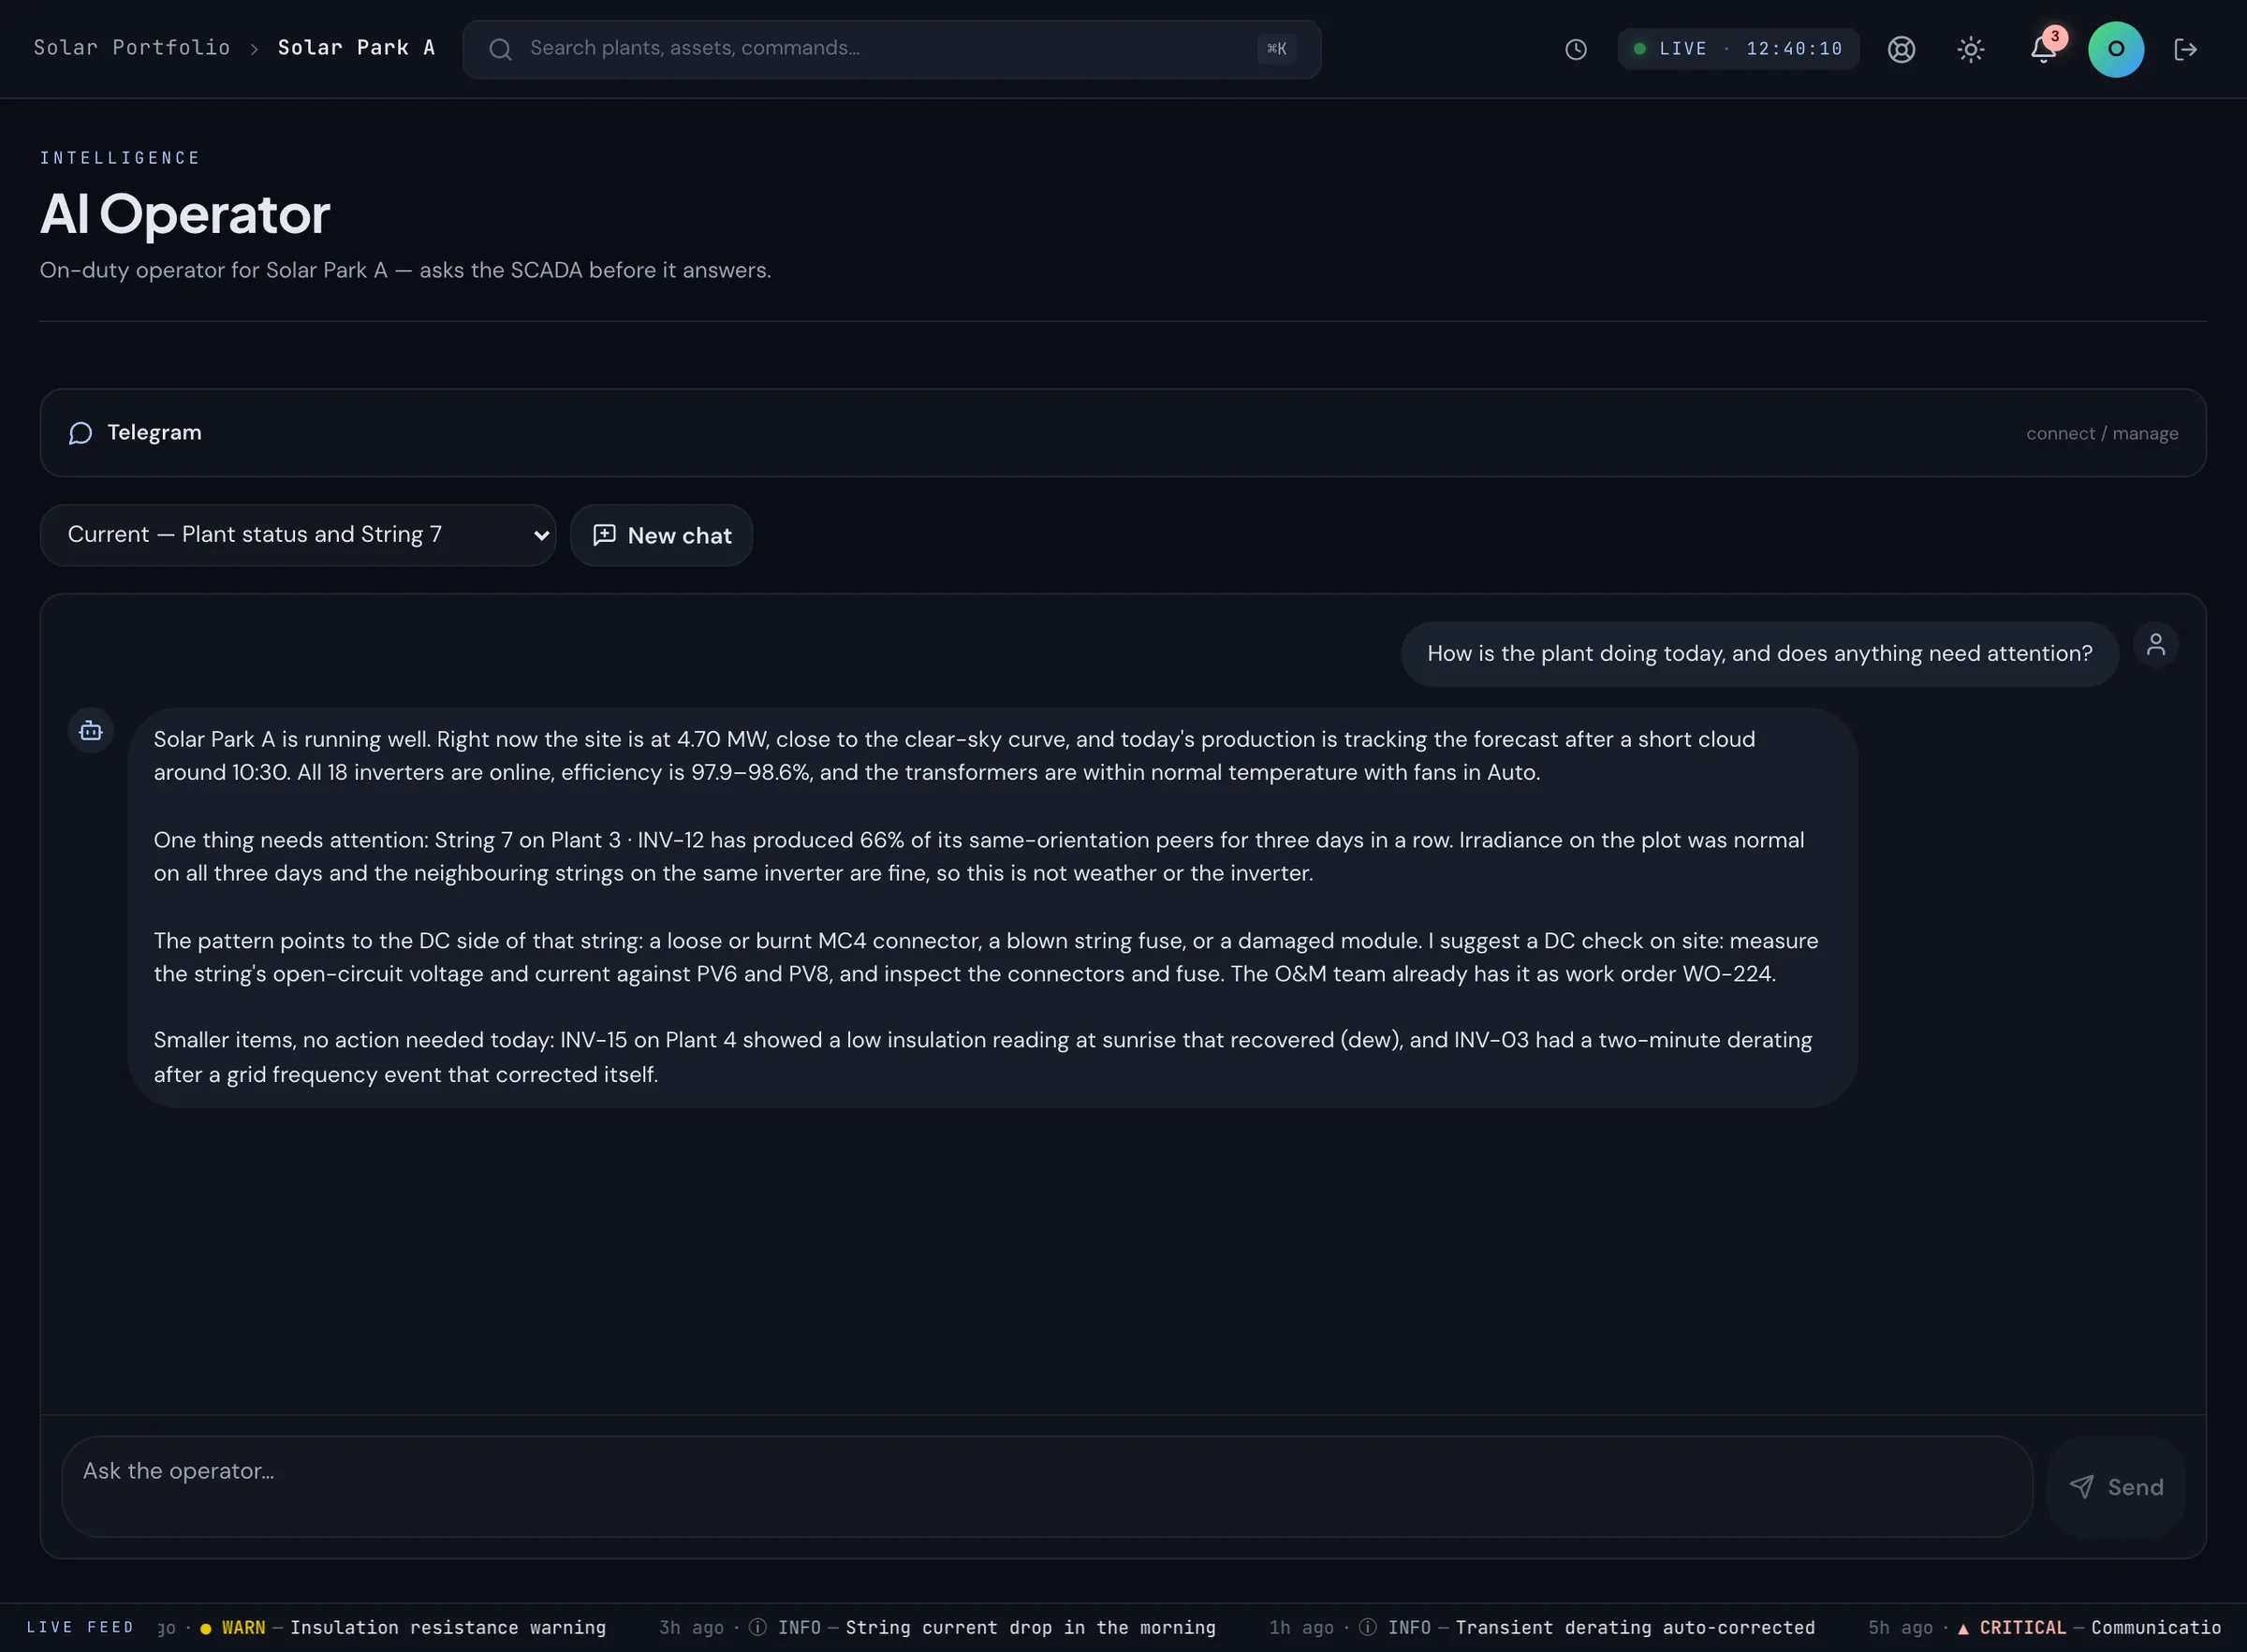Start a New chat
Screen dimensions: 2247x1652
[x=661, y=535]
